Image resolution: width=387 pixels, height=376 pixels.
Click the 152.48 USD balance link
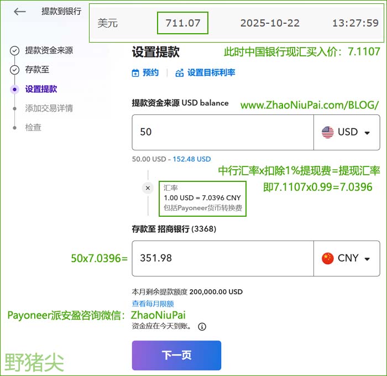pyautogui.click(x=191, y=159)
